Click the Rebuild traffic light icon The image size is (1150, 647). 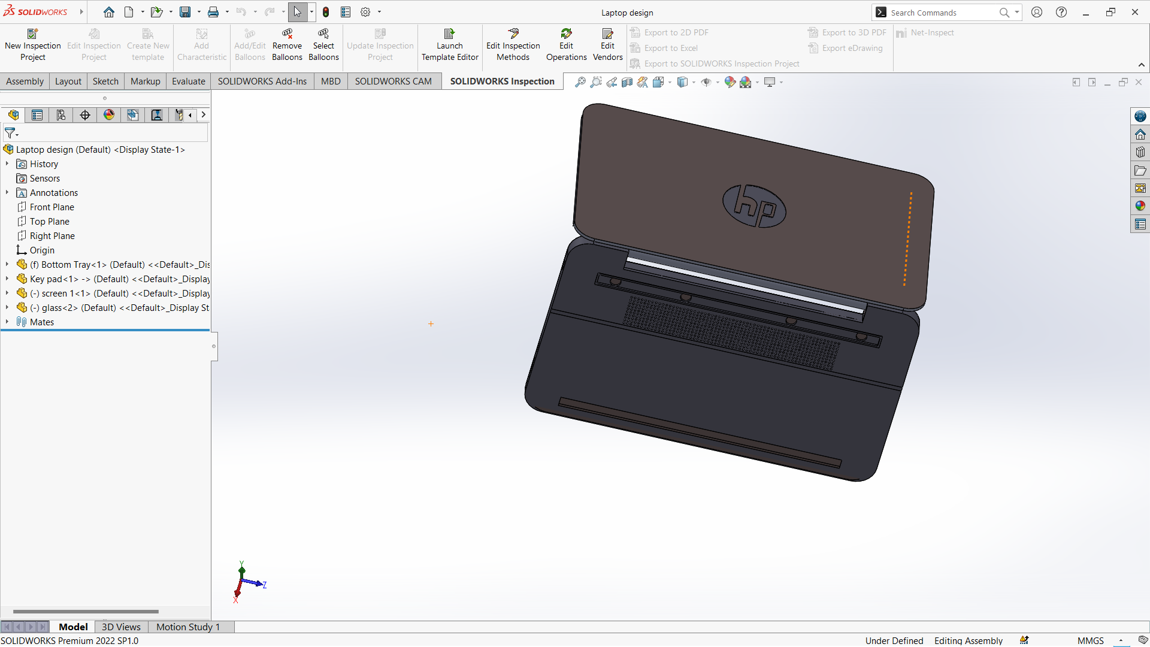(326, 12)
